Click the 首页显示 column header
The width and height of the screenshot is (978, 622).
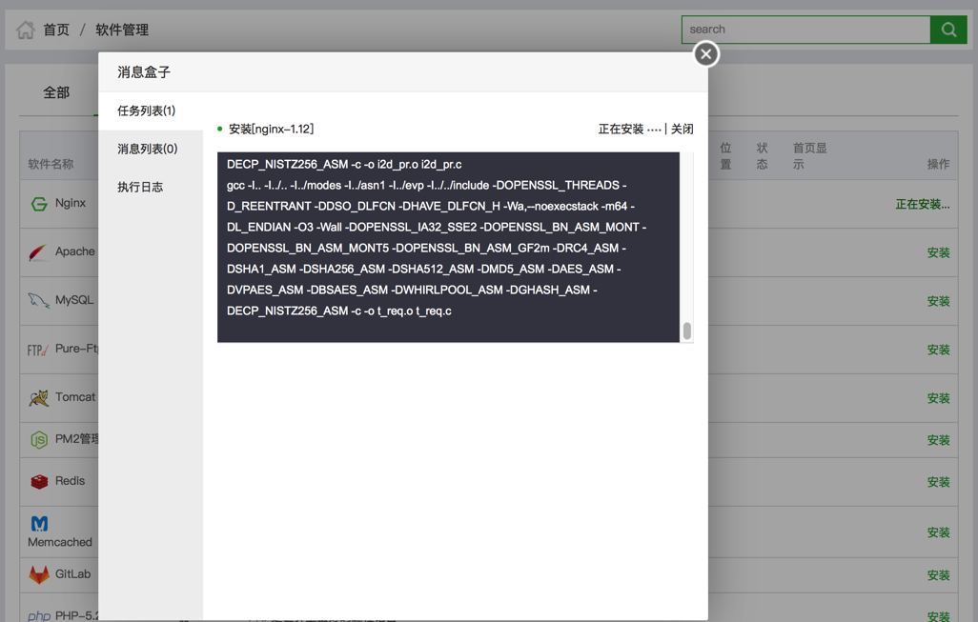[x=809, y=156]
